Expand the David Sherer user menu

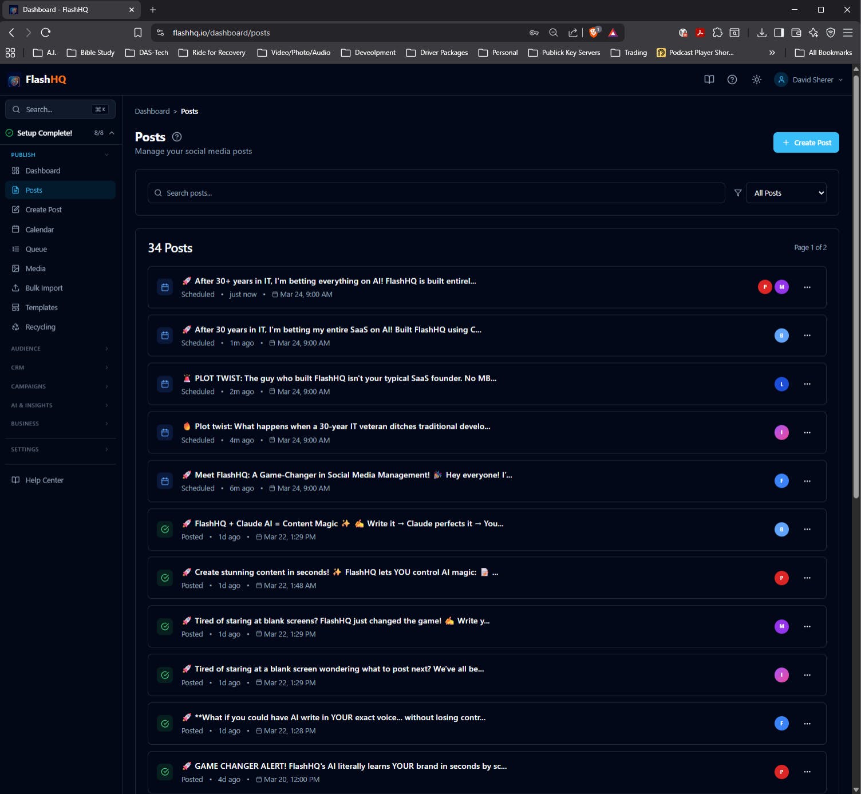(808, 80)
